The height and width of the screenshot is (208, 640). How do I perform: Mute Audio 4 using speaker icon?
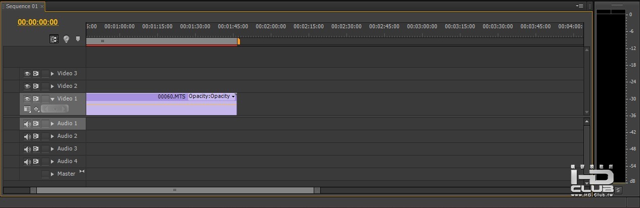point(27,162)
